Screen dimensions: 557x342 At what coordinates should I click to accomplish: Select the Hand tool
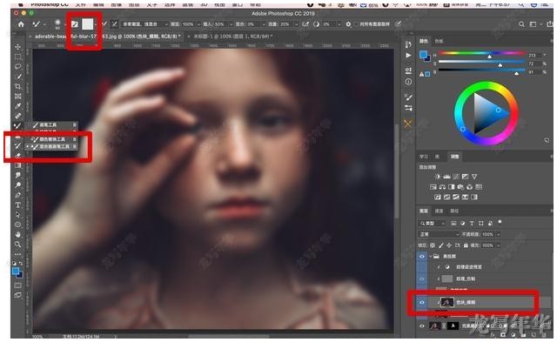[x=17, y=234]
